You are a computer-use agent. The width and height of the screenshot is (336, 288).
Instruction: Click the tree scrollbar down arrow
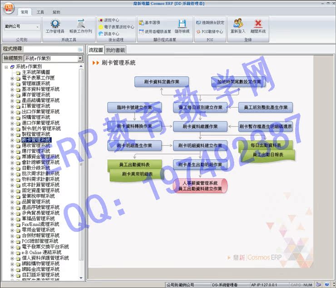click(81, 278)
